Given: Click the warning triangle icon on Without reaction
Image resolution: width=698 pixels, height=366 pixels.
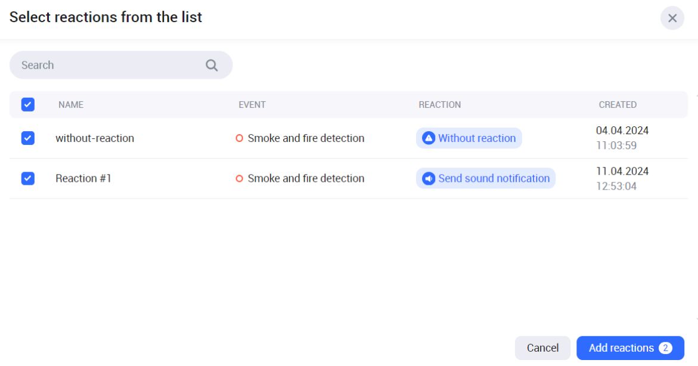Looking at the screenshot, I should tap(428, 138).
